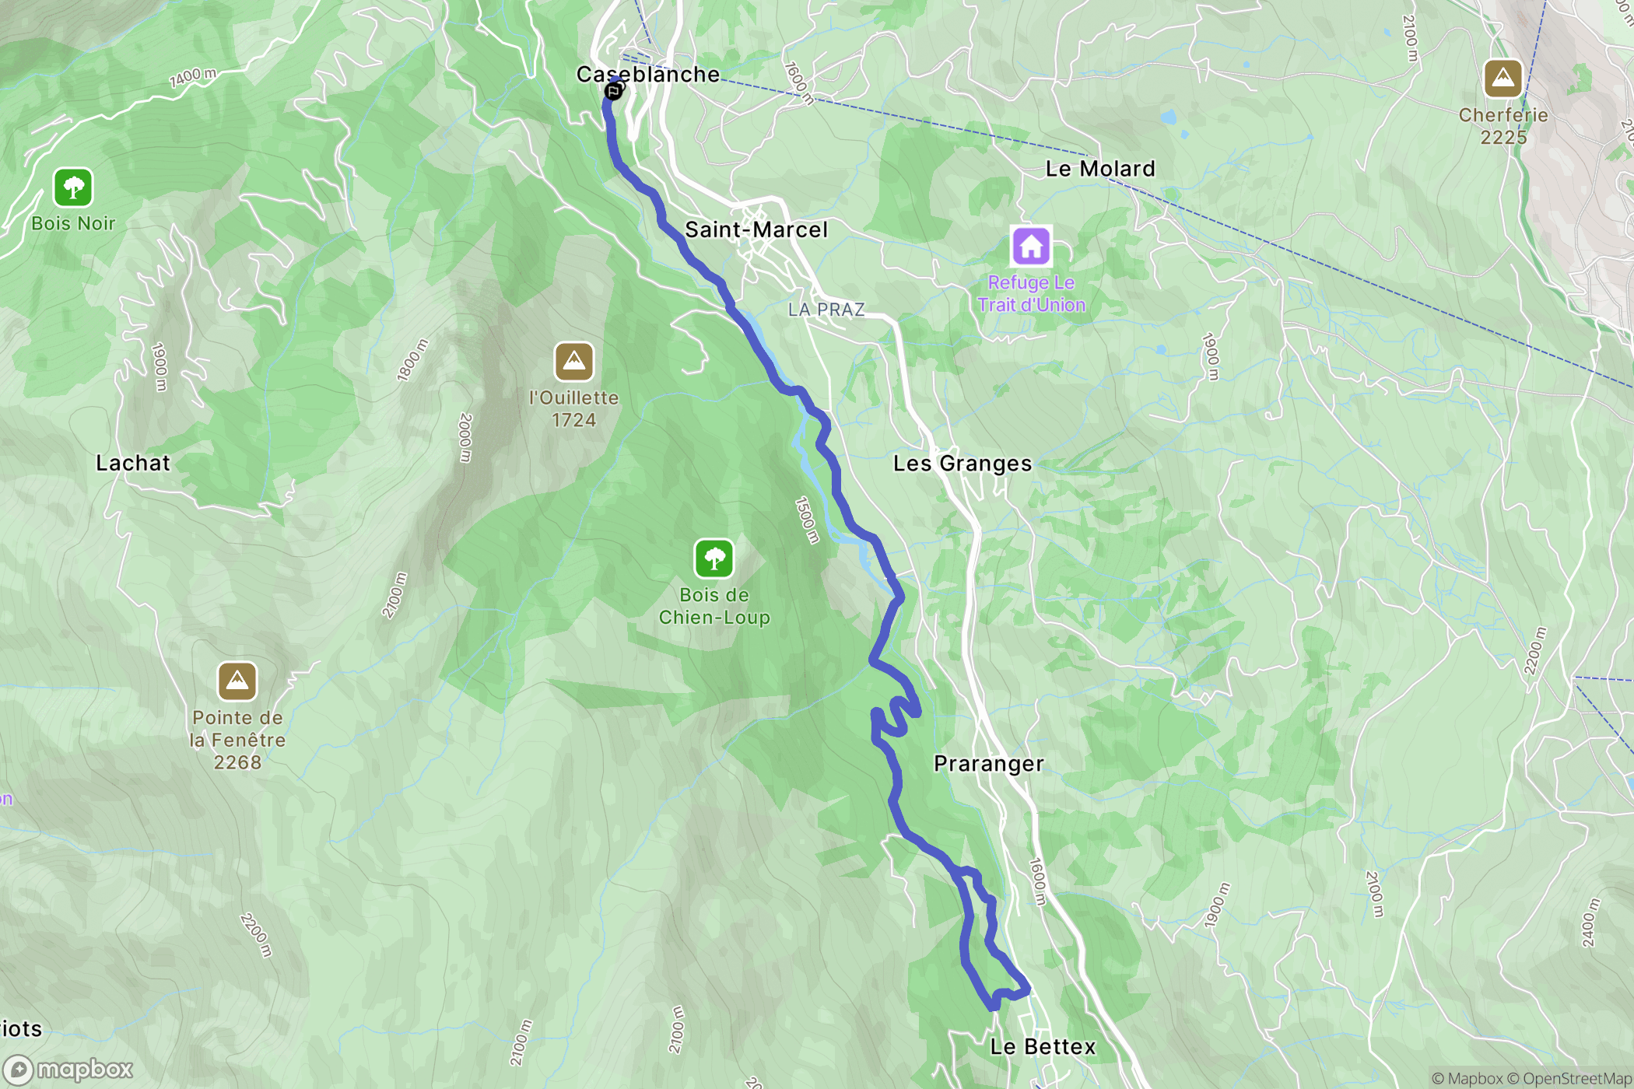This screenshot has height=1089, width=1634.
Task: Click the Pointe de la Fenêtre peak icon
Action: (x=237, y=681)
